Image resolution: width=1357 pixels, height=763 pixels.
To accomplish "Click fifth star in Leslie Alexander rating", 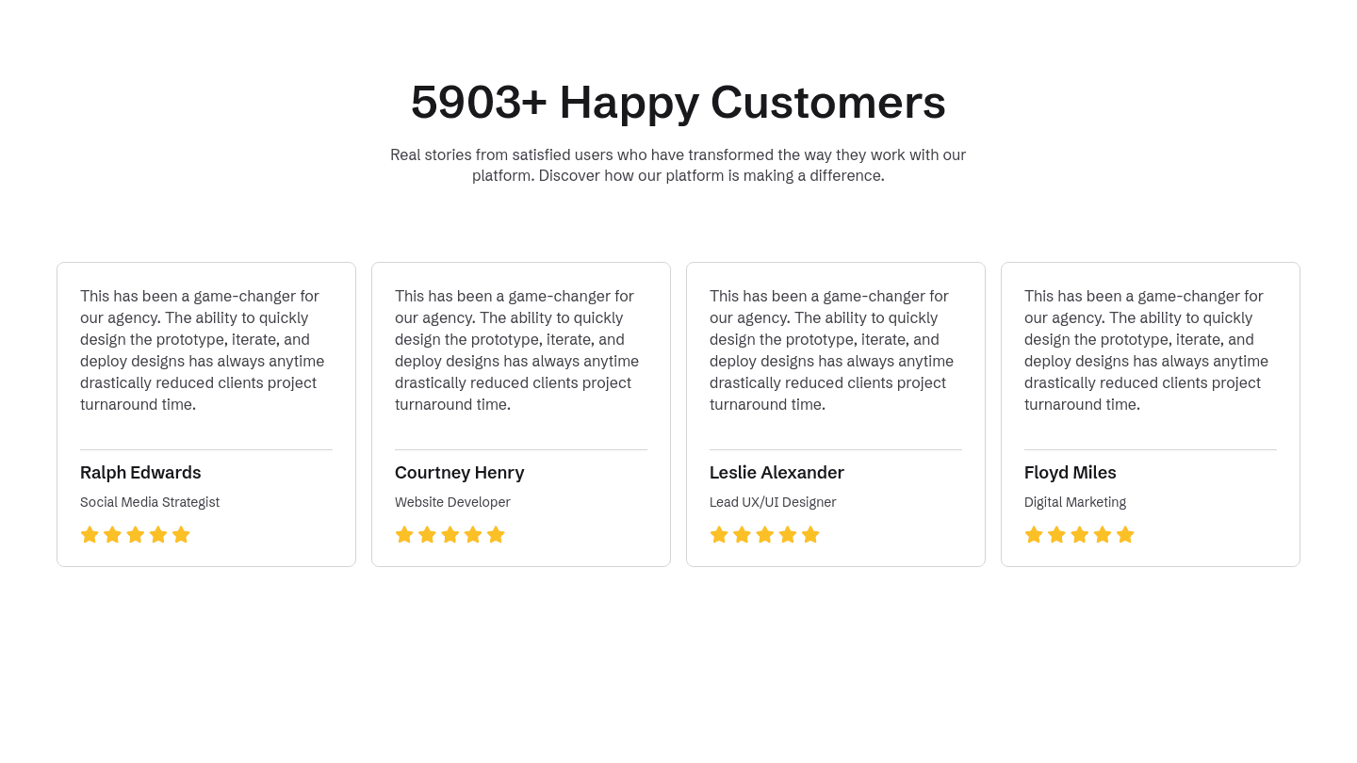I will (x=810, y=535).
